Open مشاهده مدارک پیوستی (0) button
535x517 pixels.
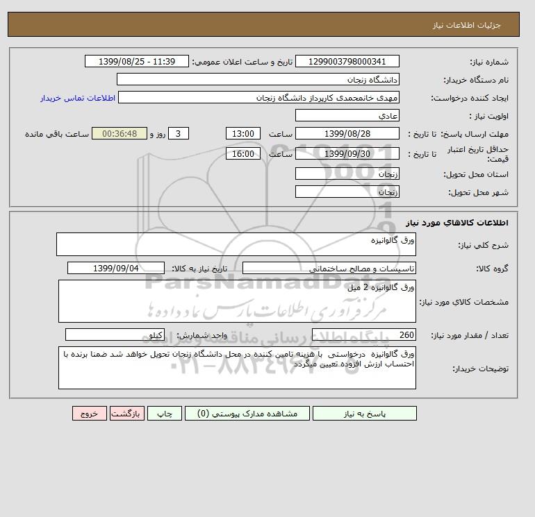(247, 414)
